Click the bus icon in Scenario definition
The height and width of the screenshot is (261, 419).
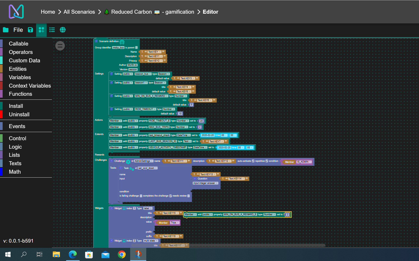(x=122, y=42)
